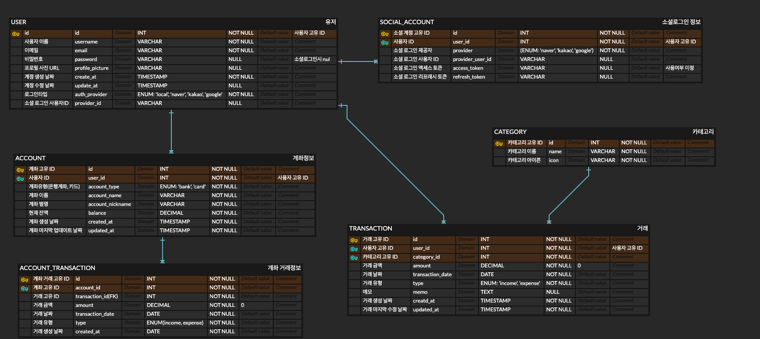Click the foreign key icon beside 카테고리 고유 ID in TRANSACTION
The image size is (760, 339).
[354, 257]
